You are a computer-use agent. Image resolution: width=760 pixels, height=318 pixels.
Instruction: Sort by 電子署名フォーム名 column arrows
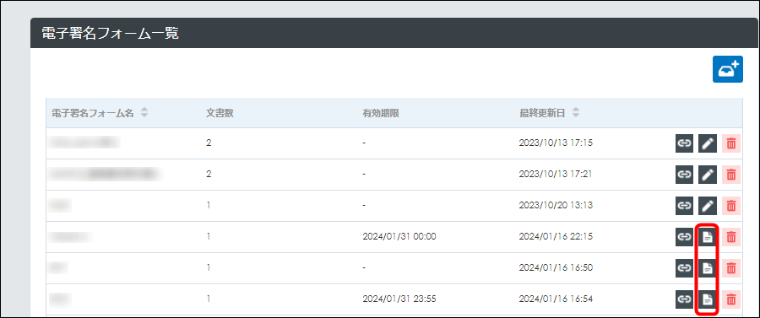click(x=144, y=113)
